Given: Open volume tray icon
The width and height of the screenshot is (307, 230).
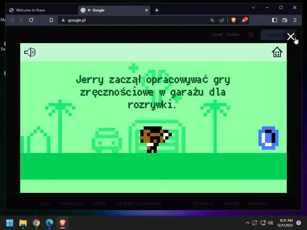Looking at the screenshot, I should (x=270, y=223).
